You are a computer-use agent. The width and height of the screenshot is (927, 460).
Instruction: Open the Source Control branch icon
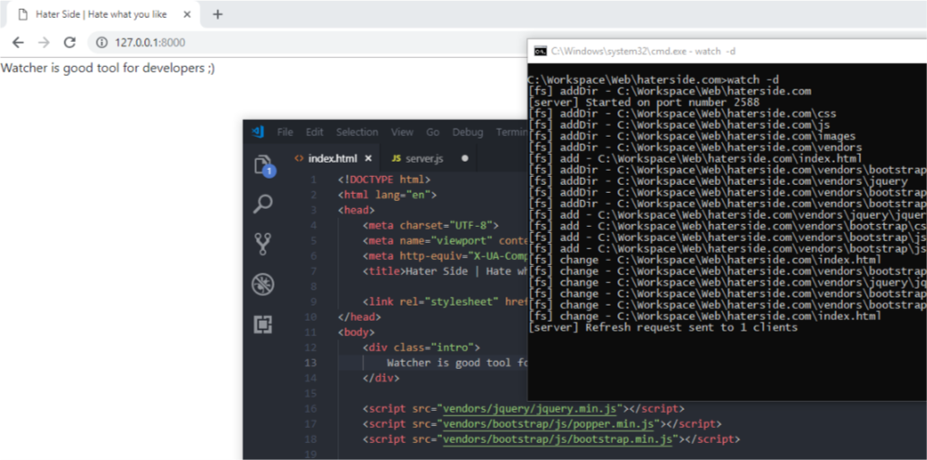click(262, 244)
